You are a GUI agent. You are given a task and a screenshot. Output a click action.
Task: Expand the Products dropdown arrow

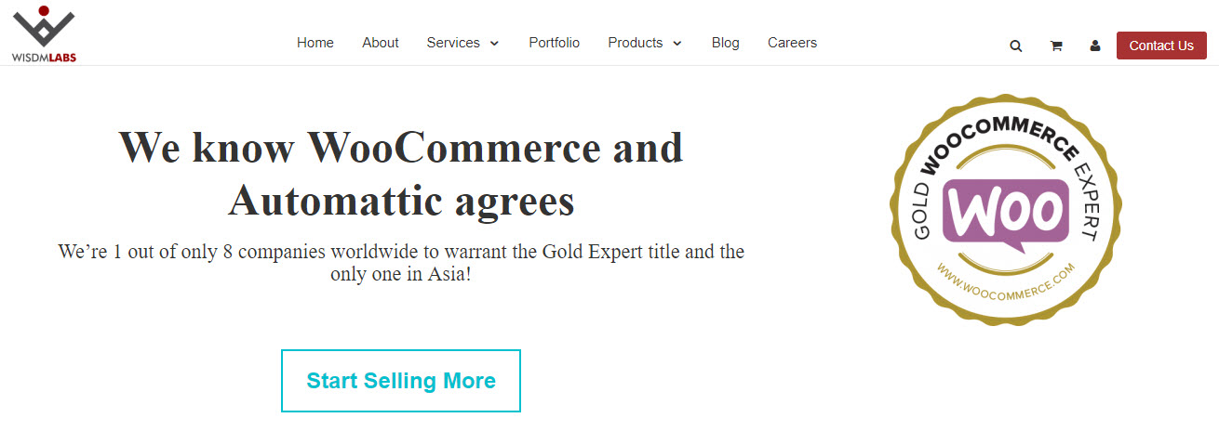click(676, 44)
